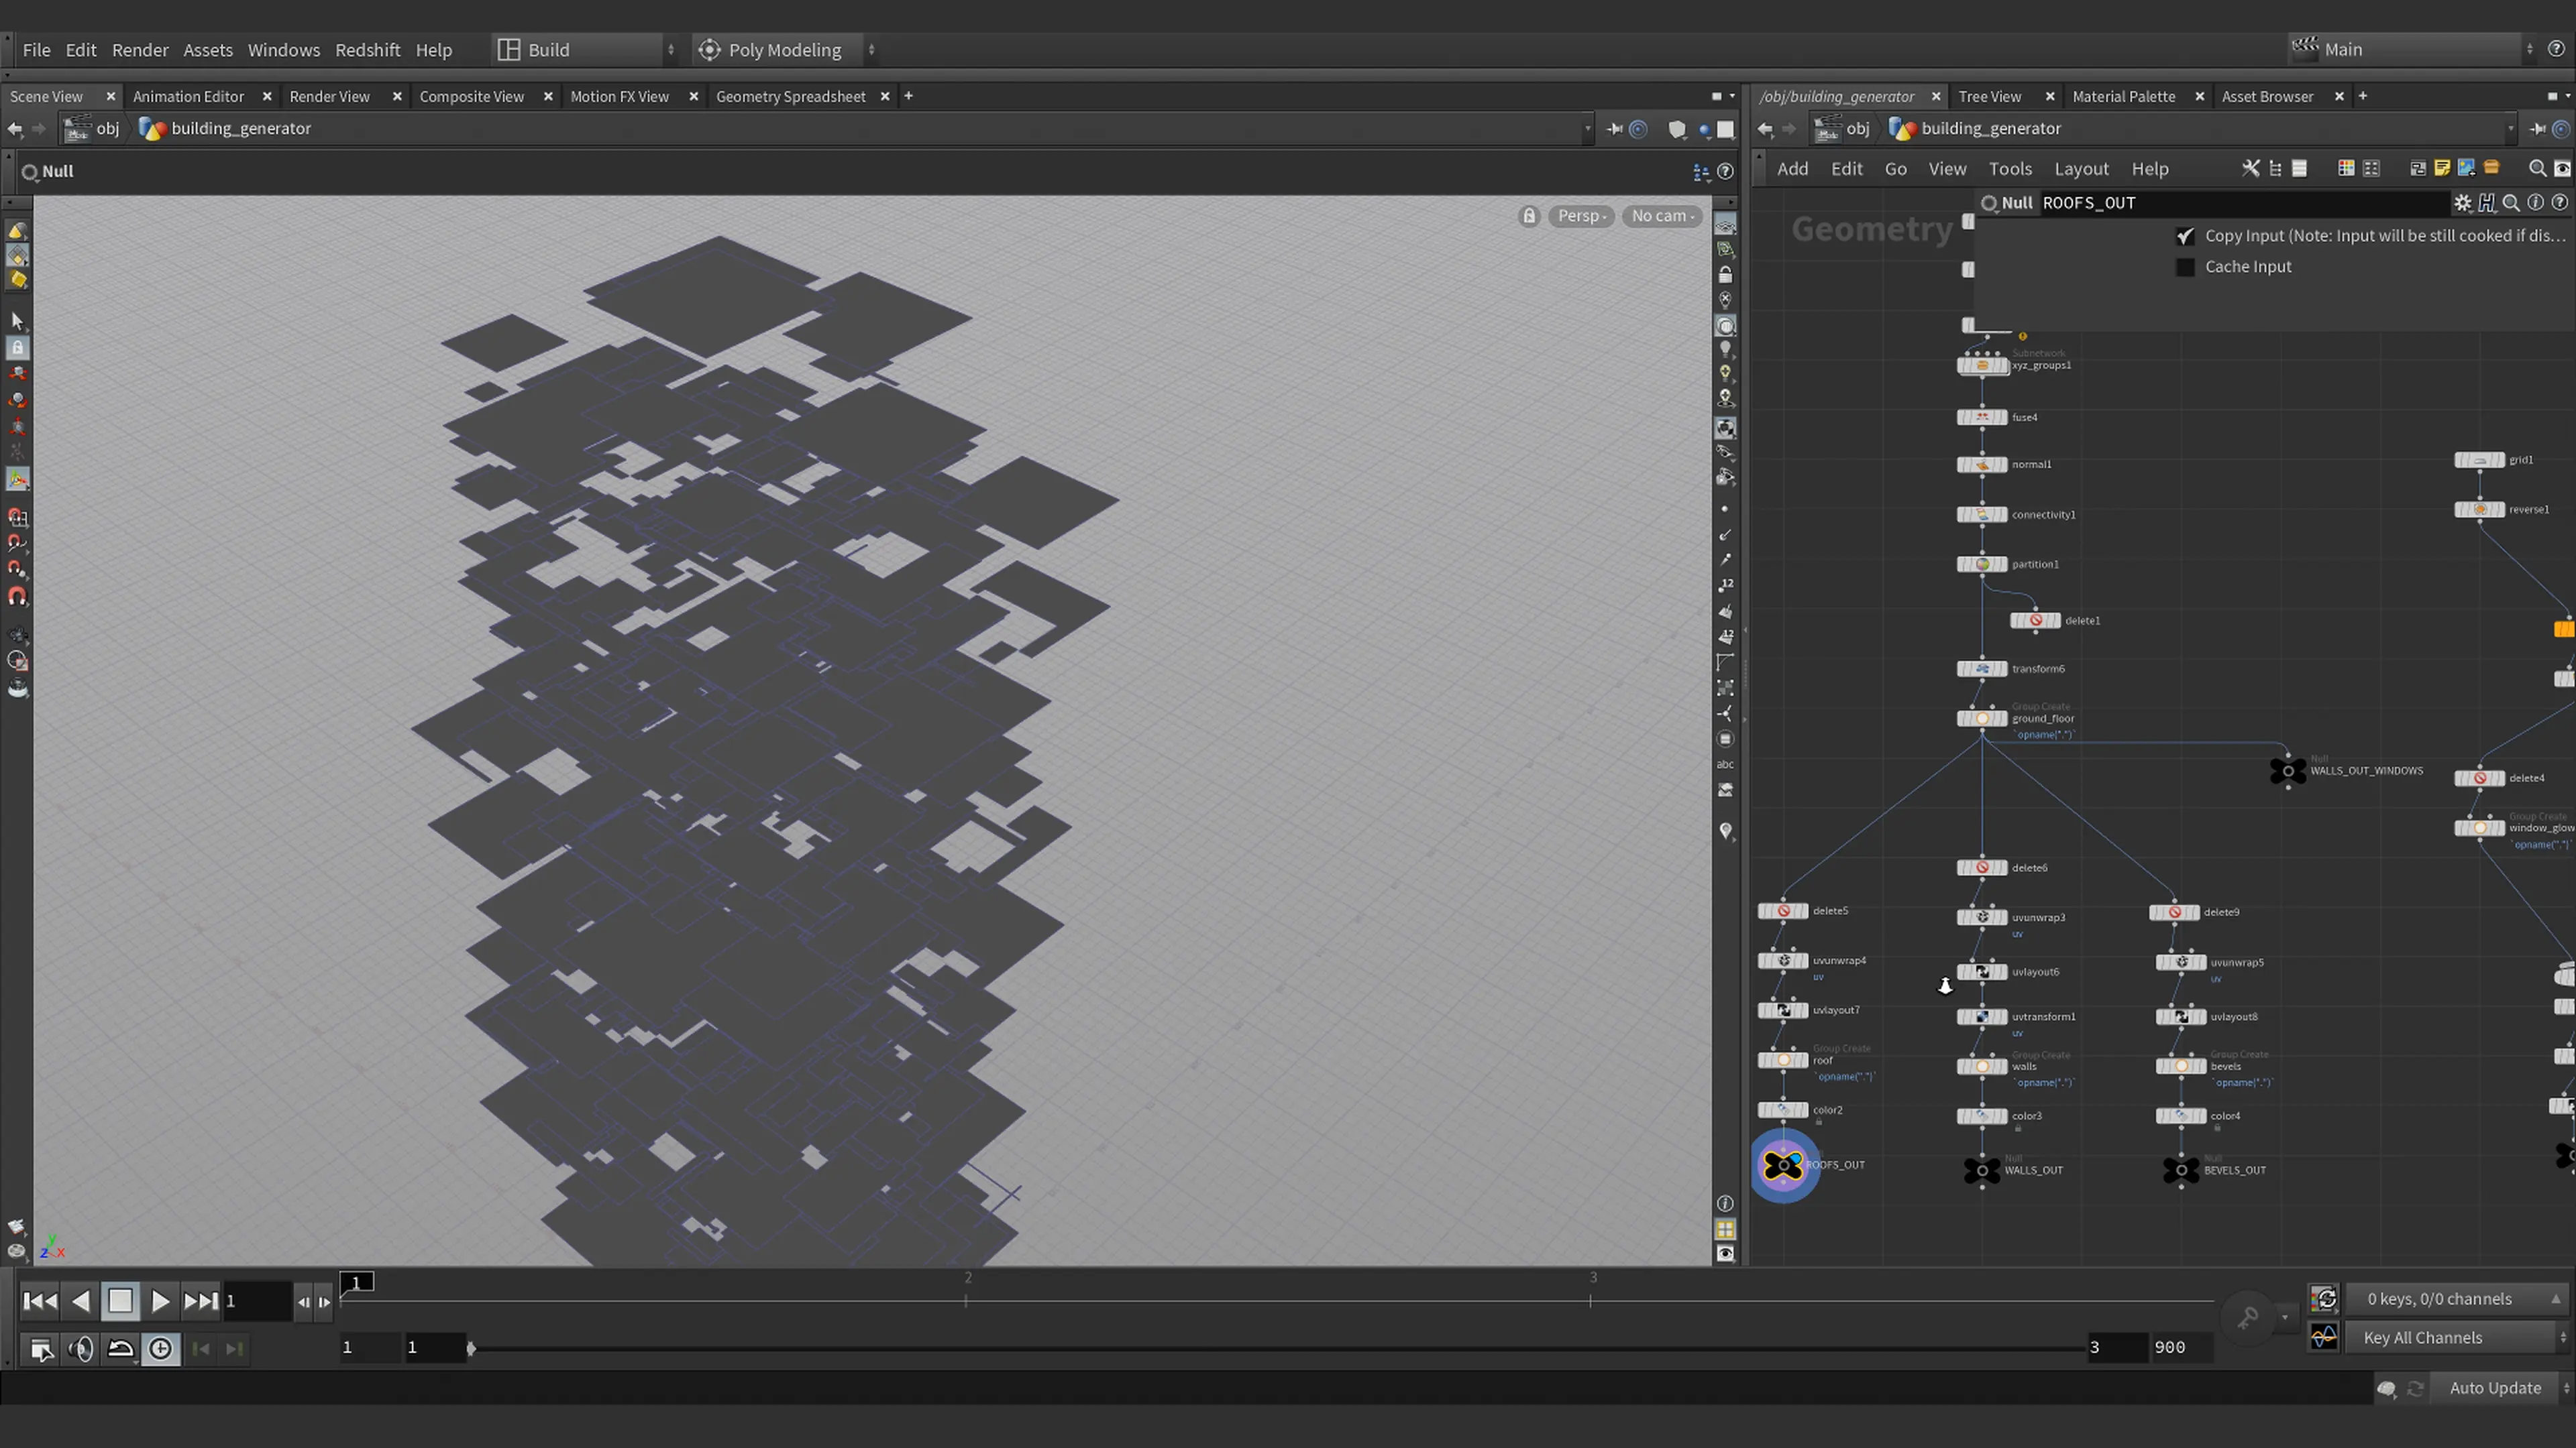Image resolution: width=2576 pixels, height=1448 pixels.
Task: Select the delete1 node
Action: tap(2036, 621)
